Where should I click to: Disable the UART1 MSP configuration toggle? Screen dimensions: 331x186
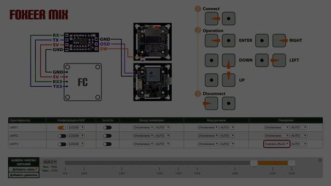click(62, 128)
